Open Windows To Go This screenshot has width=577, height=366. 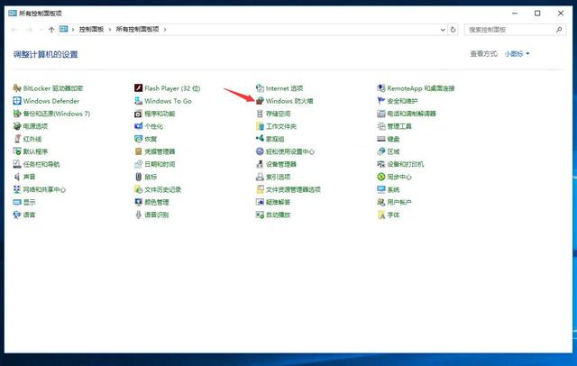pyautogui.click(x=163, y=101)
